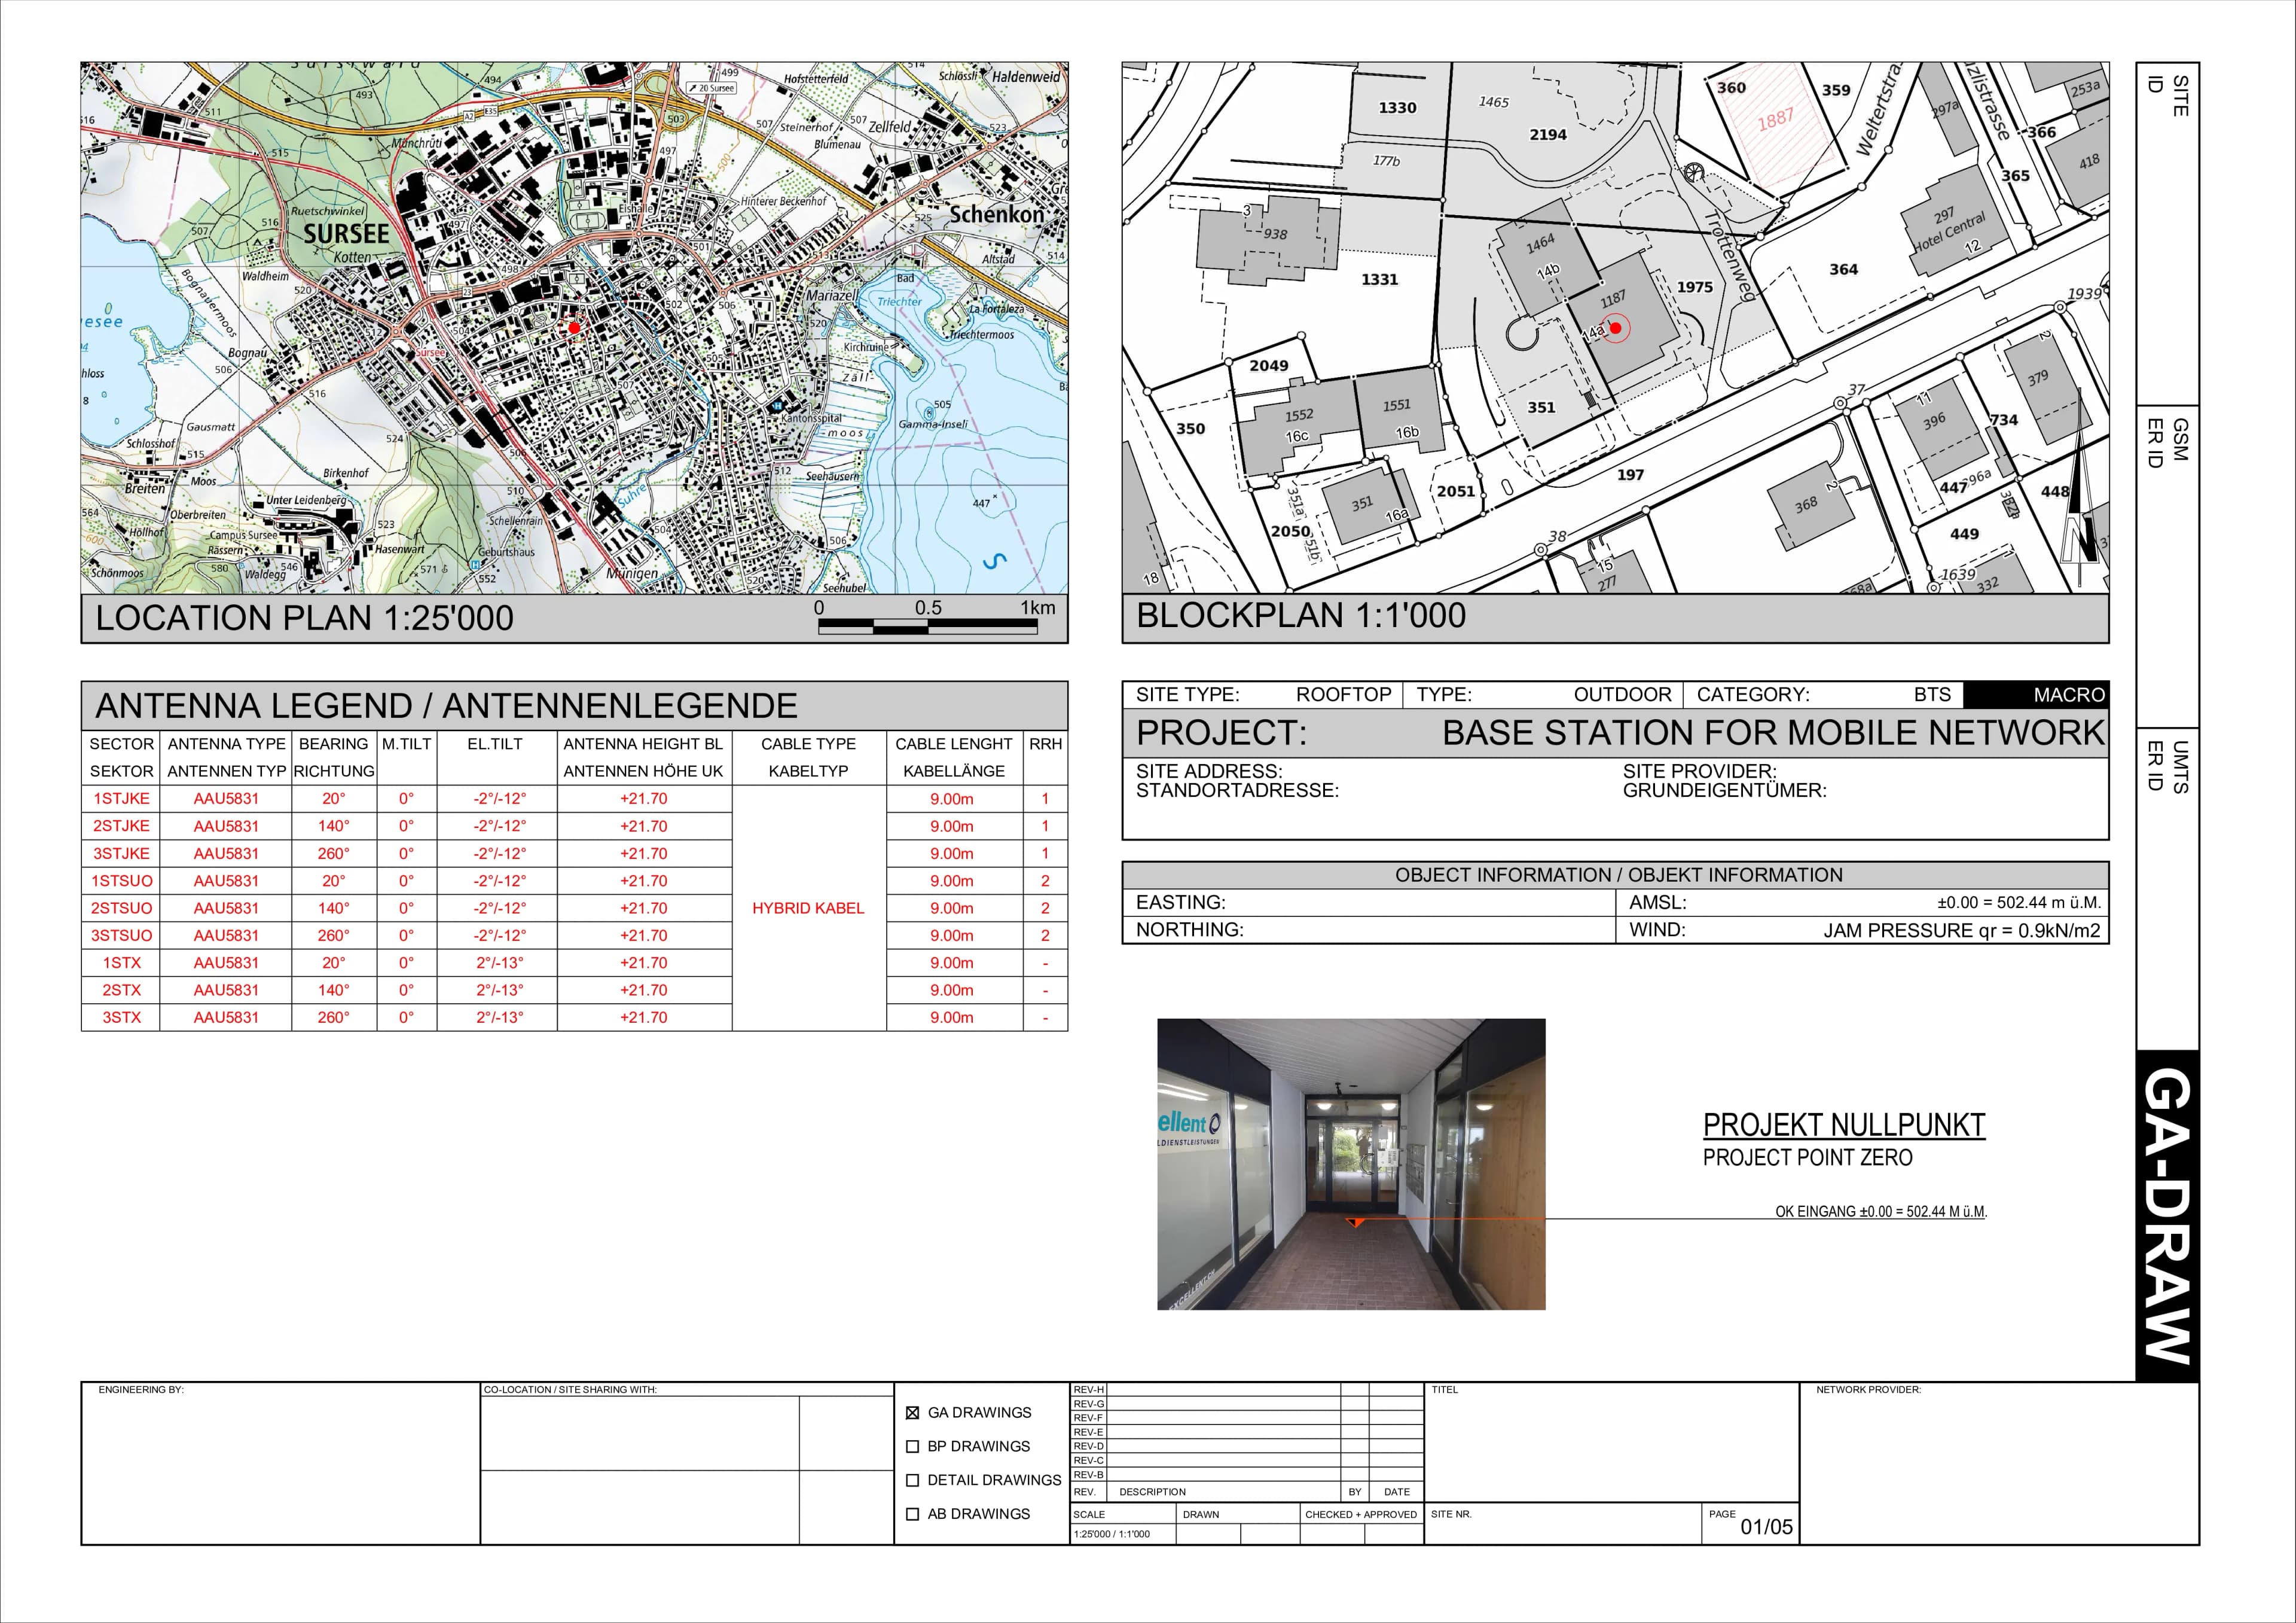Click BASE STATION FOR MOBILE NETWORK project title

[x=1773, y=733]
